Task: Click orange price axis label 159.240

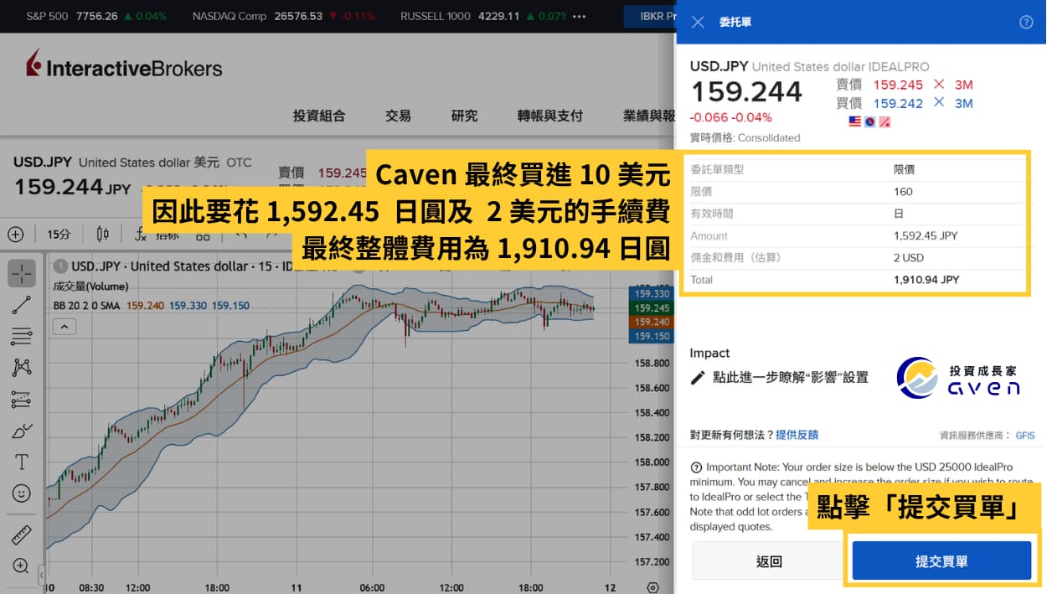Action: [x=651, y=322]
